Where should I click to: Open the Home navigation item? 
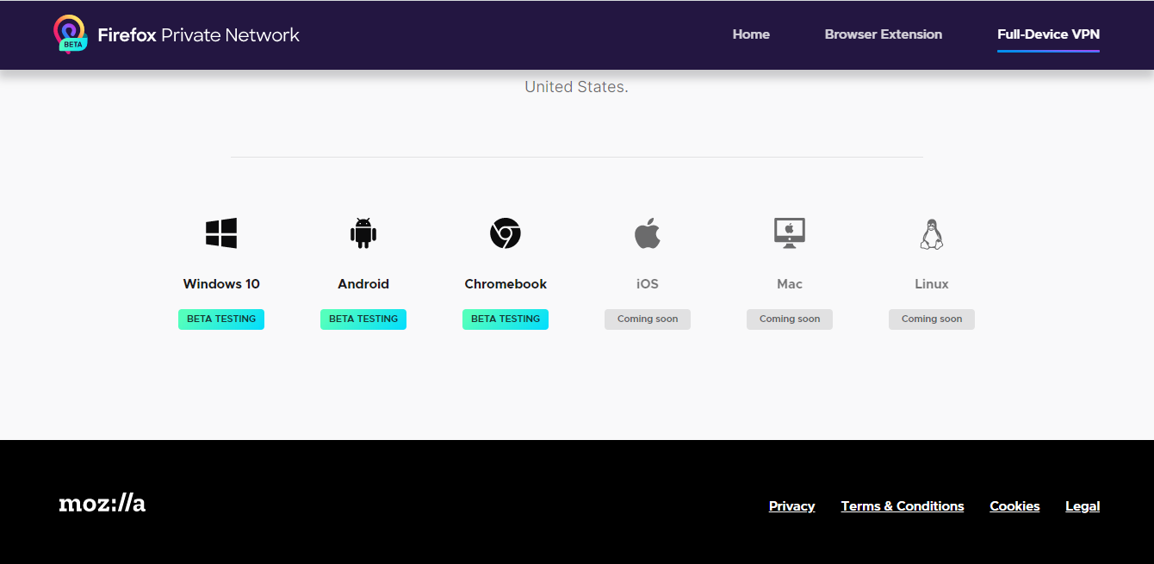tap(751, 34)
